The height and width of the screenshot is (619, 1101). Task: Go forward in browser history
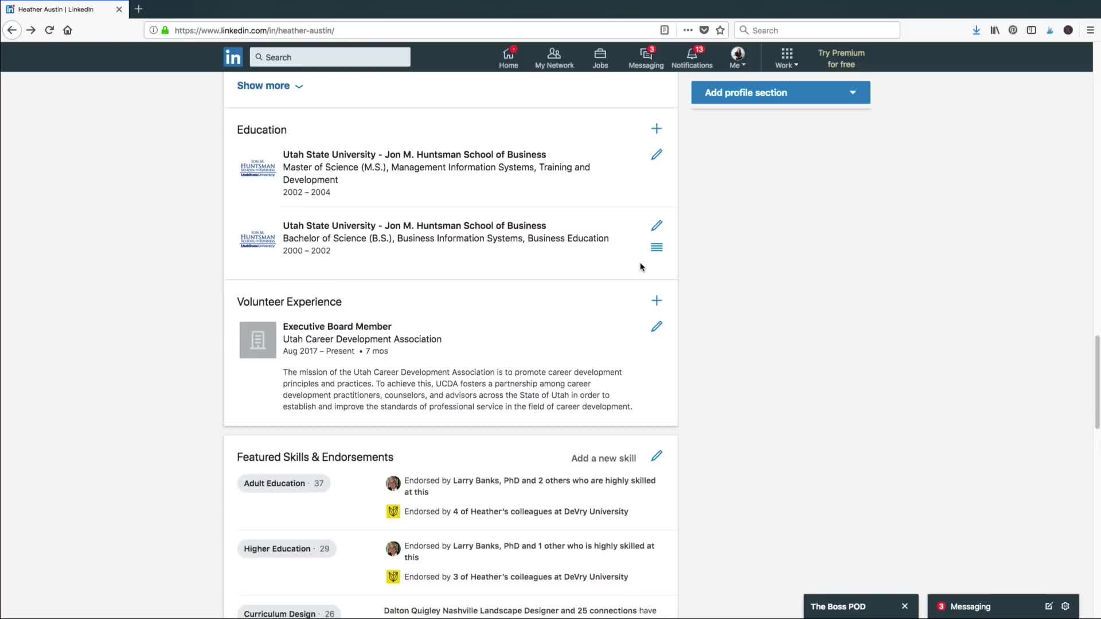(x=31, y=30)
